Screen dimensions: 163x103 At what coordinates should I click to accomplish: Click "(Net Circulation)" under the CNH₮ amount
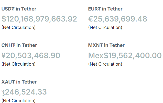coord(18,64)
